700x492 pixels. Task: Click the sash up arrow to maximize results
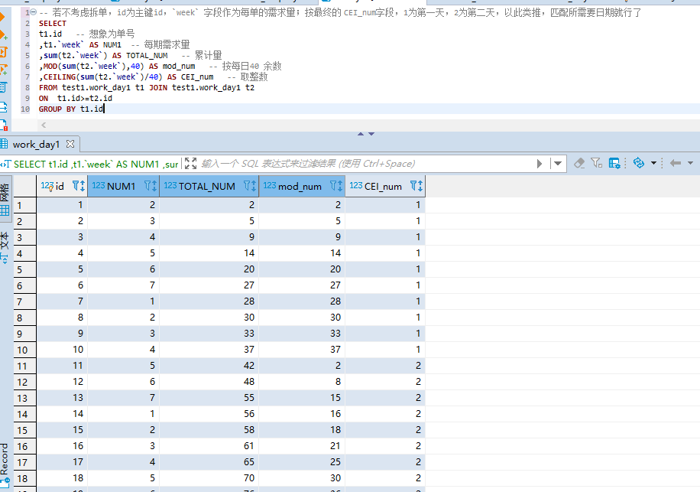(361, 134)
